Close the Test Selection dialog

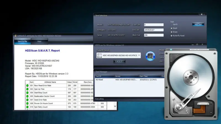tap(202, 14)
